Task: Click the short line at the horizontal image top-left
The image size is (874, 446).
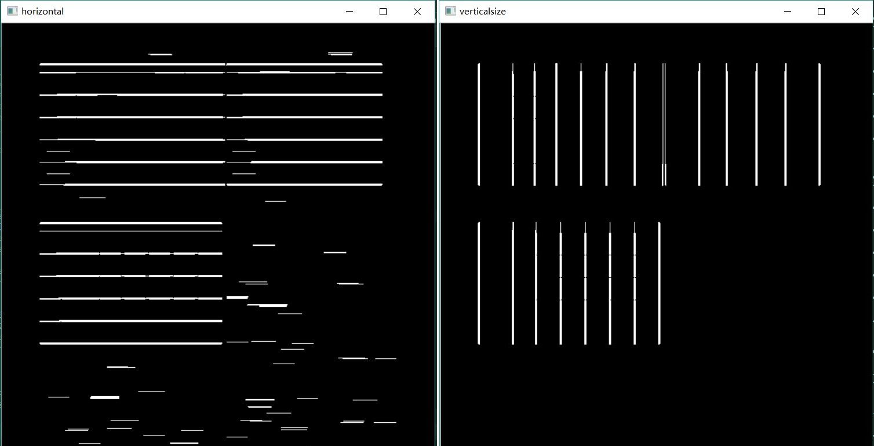Action: (159, 54)
